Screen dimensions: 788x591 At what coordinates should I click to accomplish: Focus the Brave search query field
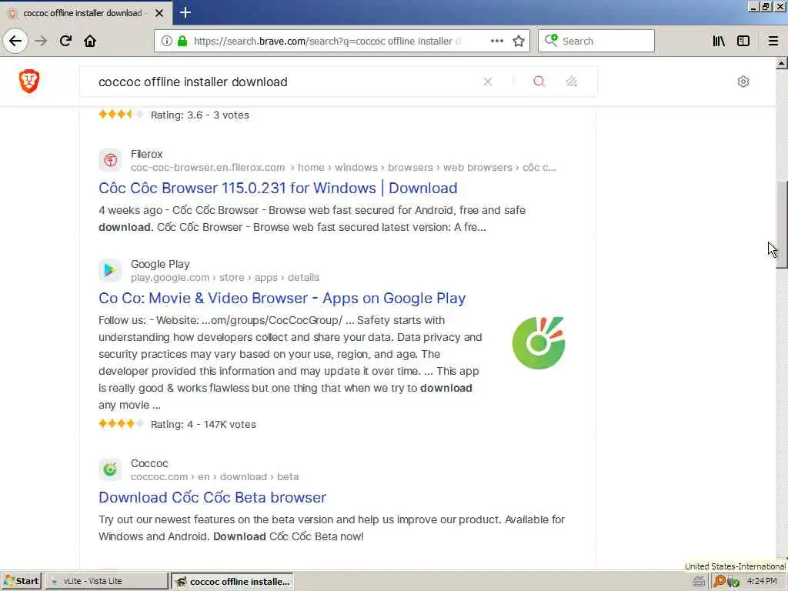[x=286, y=82]
